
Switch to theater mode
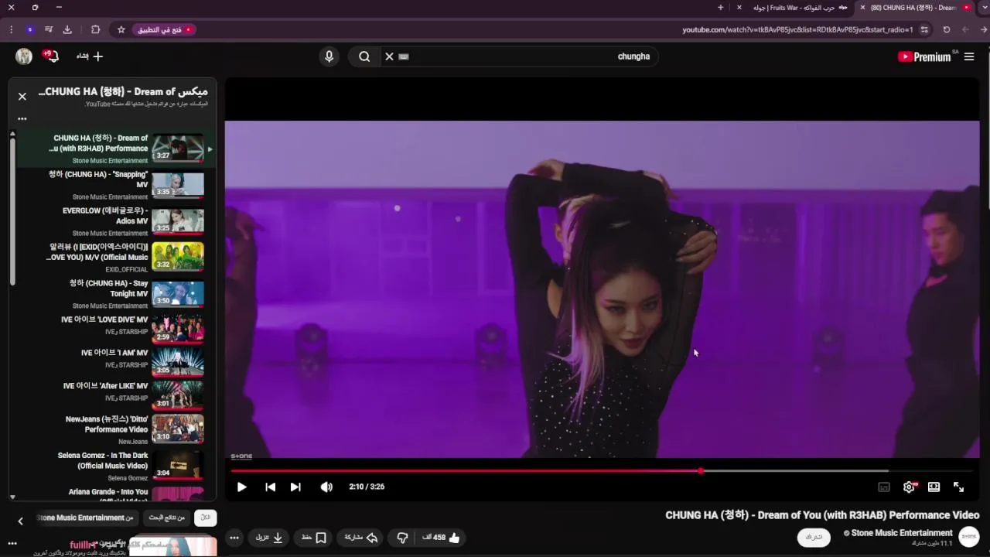[934, 487]
